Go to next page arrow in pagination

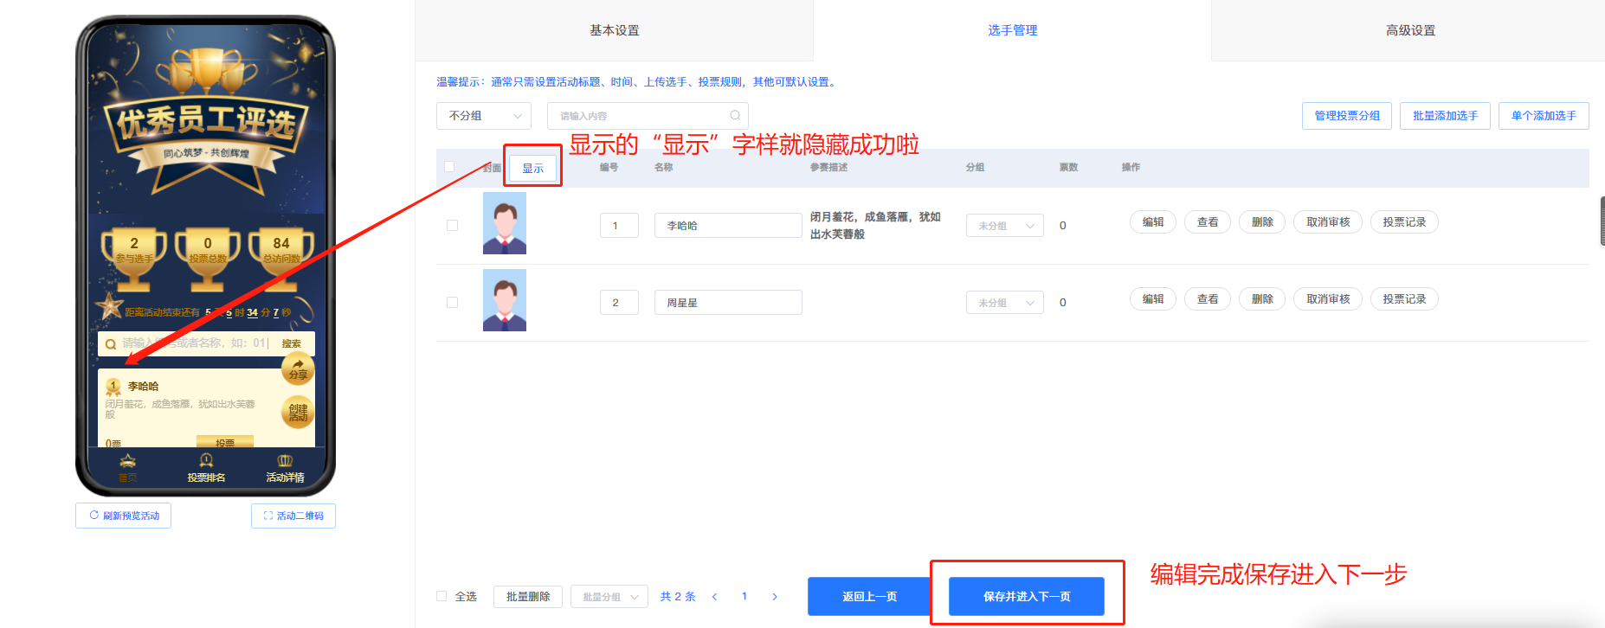pos(775,597)
